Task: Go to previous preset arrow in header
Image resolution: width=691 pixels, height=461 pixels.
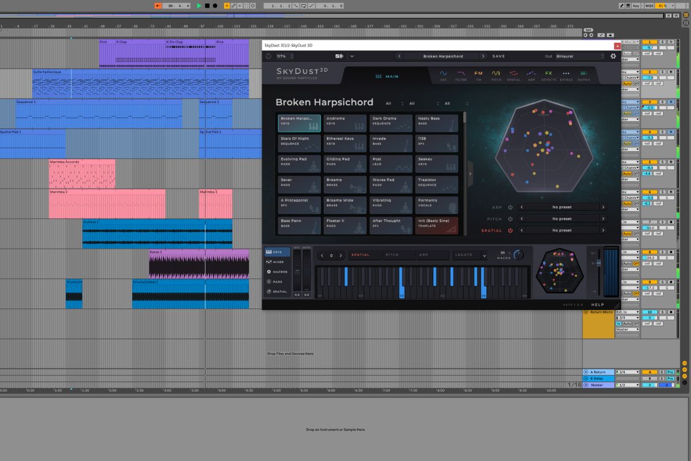Action: click(399, 56)
